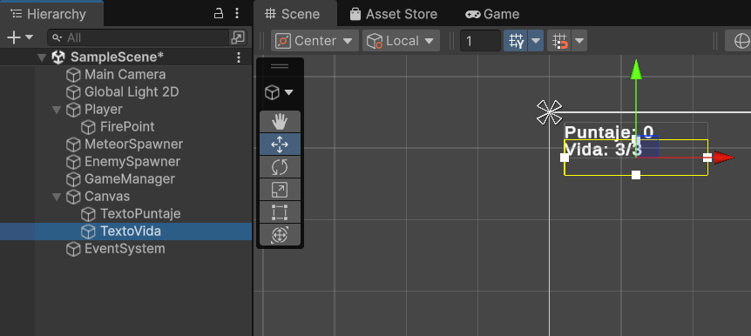Click the overlay toolbar drag handle

(x=280, y=66)
